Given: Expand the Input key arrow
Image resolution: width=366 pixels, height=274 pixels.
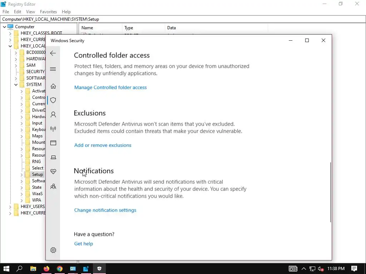Looking at the screenshot, I should (22, 123).
